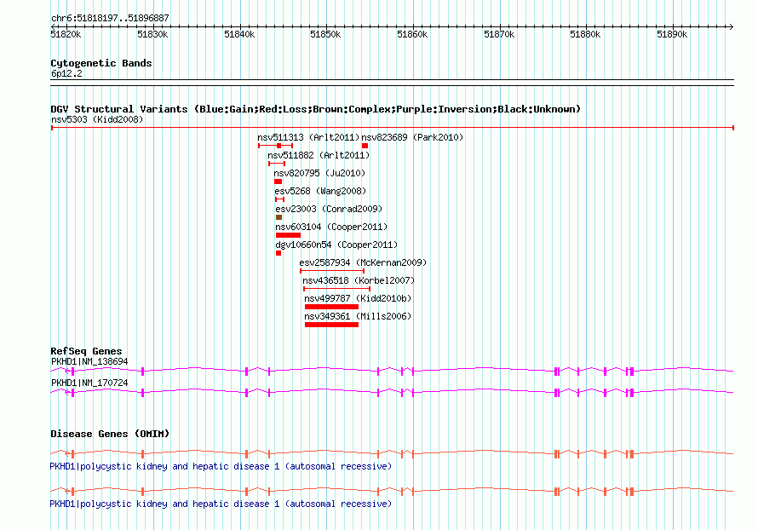Click the ruler's left end arrowhead

click(53, 27)
